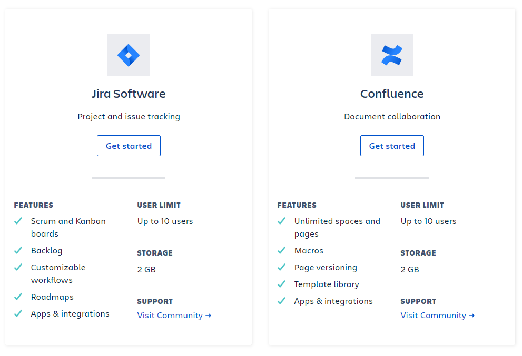This screenshot has height=356, width=522.
Task: Click the Jira Software heading
Action: pyautogui.click(x=129, y=94)
